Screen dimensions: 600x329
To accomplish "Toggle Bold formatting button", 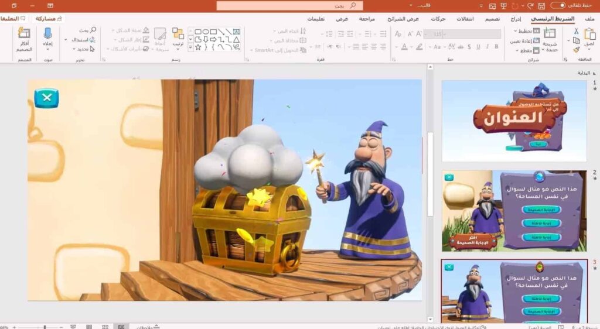I will pos(497,47).
